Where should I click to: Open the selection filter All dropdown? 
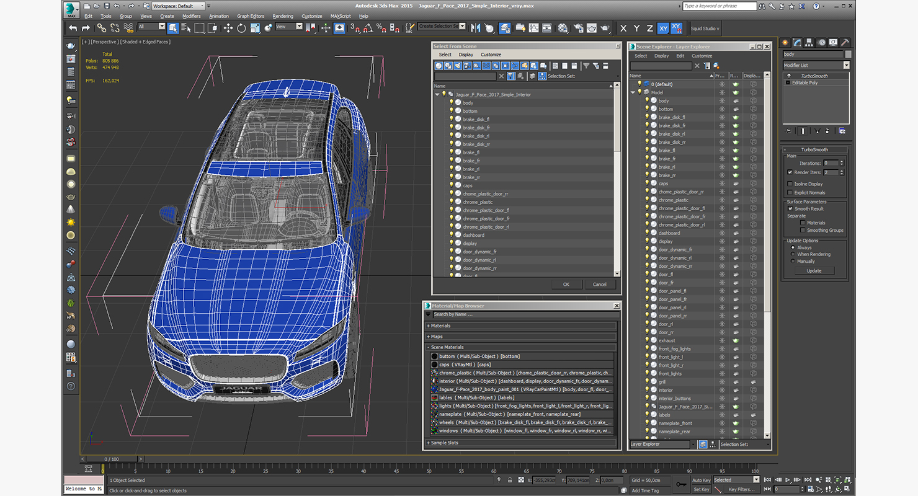151,27
